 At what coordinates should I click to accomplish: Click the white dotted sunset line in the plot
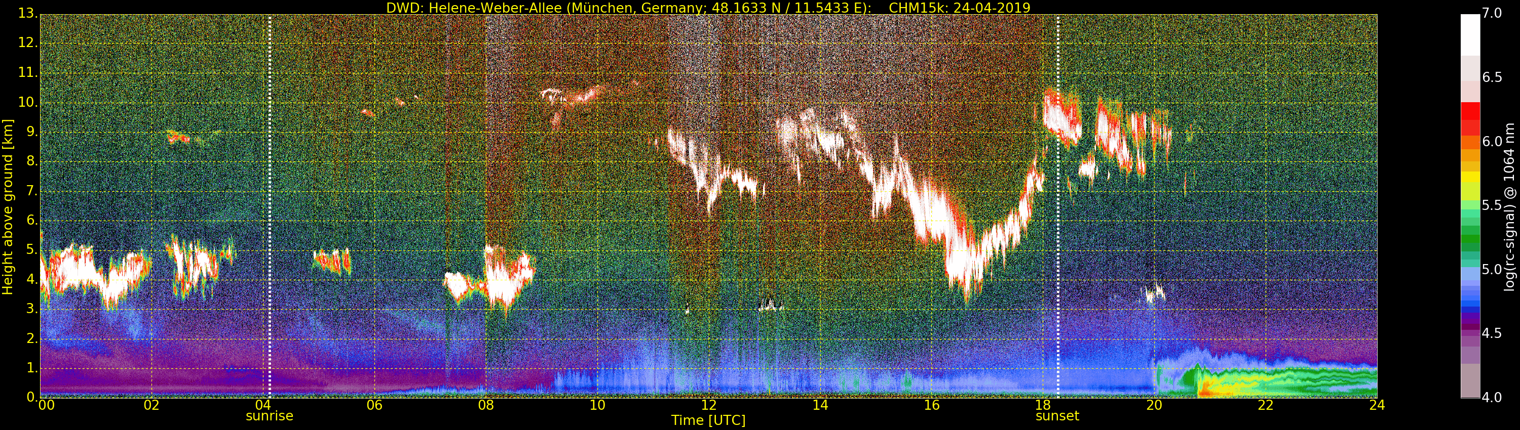point(1058,206)
